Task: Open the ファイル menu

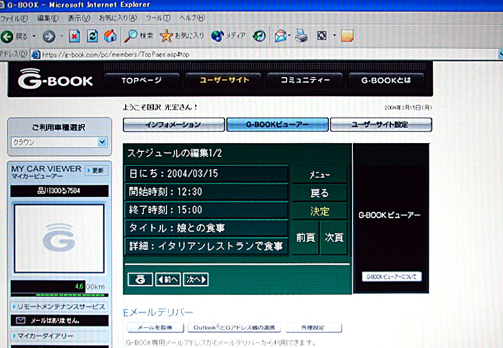Action: pos(15,19)
